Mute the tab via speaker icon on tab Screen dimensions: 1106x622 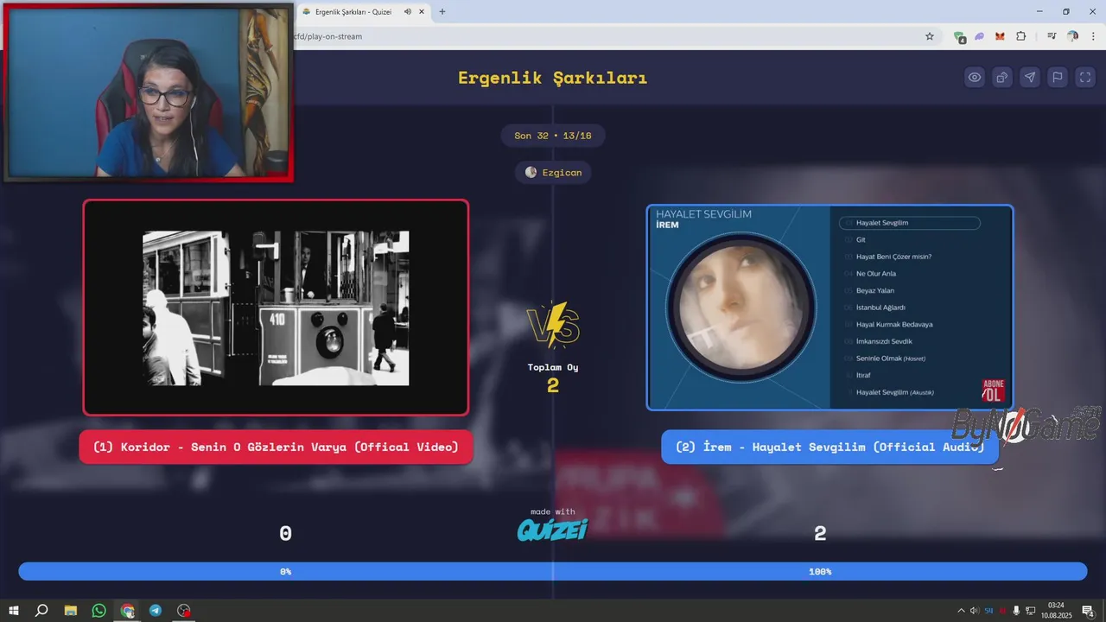[407, 12]
